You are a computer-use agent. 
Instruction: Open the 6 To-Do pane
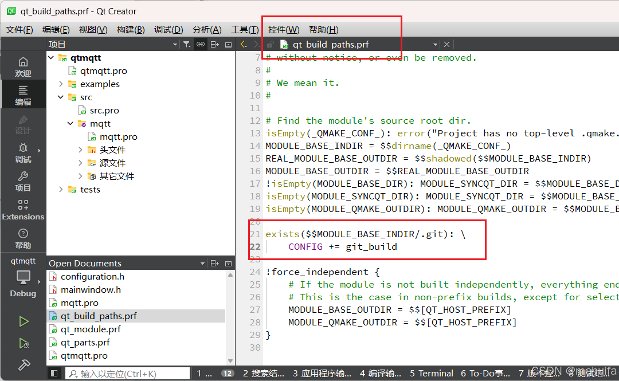coord(485,373)
